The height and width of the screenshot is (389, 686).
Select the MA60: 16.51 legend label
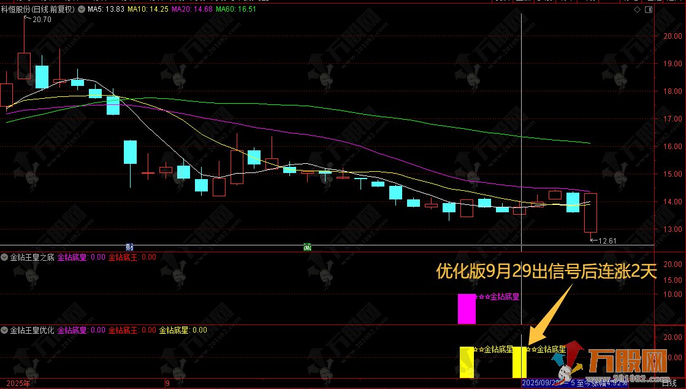(x=236, y=9)
